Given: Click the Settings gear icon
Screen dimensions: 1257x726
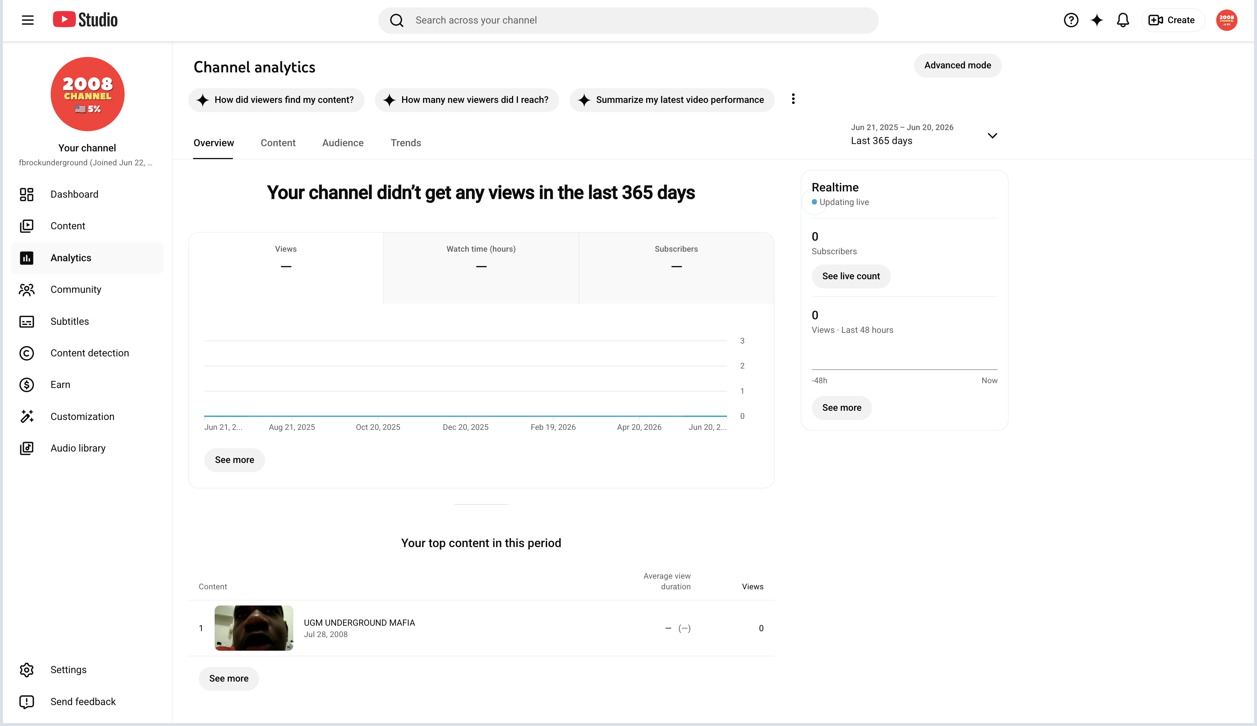Looking at the screenshot, I should 26,670.
